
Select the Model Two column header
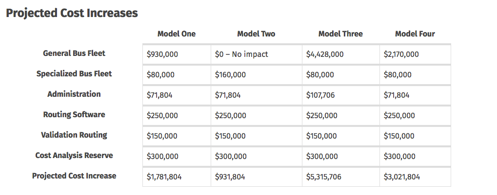pos(256,34)
